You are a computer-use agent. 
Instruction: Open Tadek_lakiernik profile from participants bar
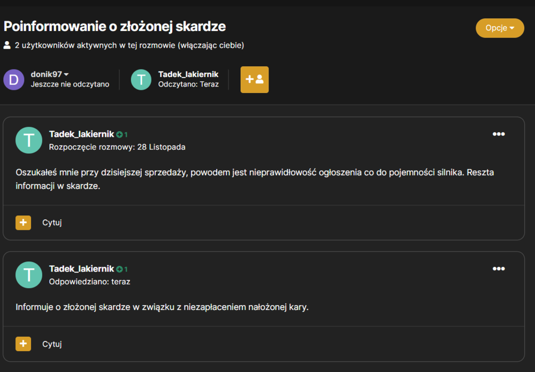point(188,74)
